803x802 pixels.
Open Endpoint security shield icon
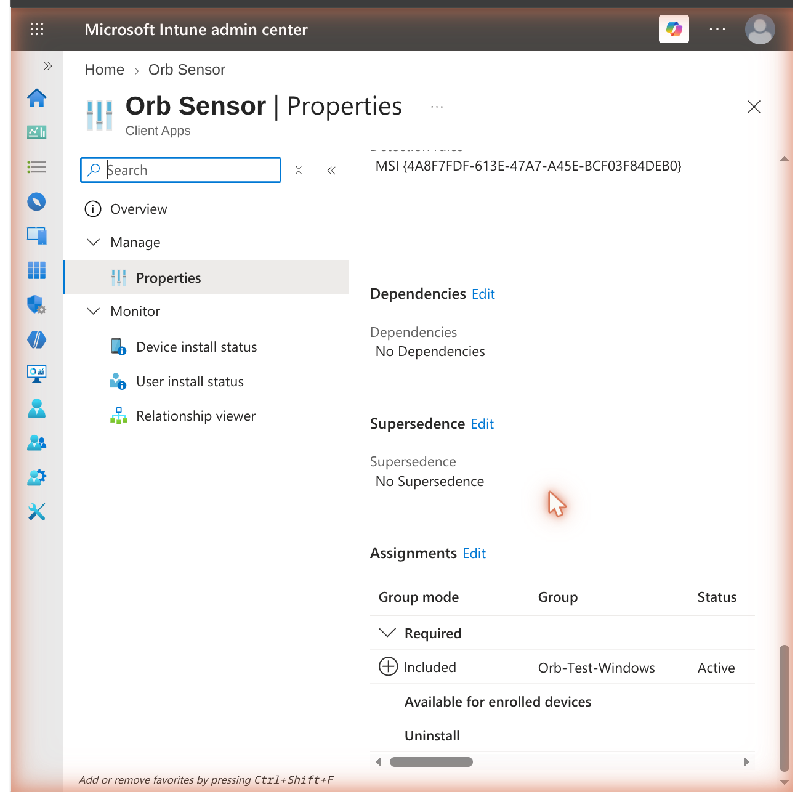click(37, 305)
